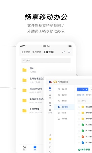This screenshot has width=92, height=153.
Task: Tick the checkbox for 世纪龙信息 folder
Action: 79,107
